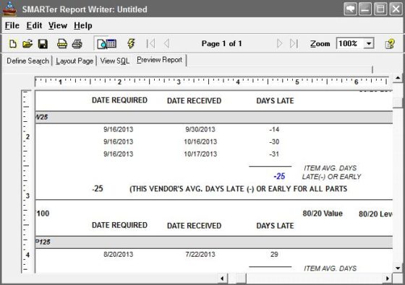Image resolution: width=405 pixels, height=285 pixels.
Task: Click the vendor average -25 value
Action: [98, 188]
